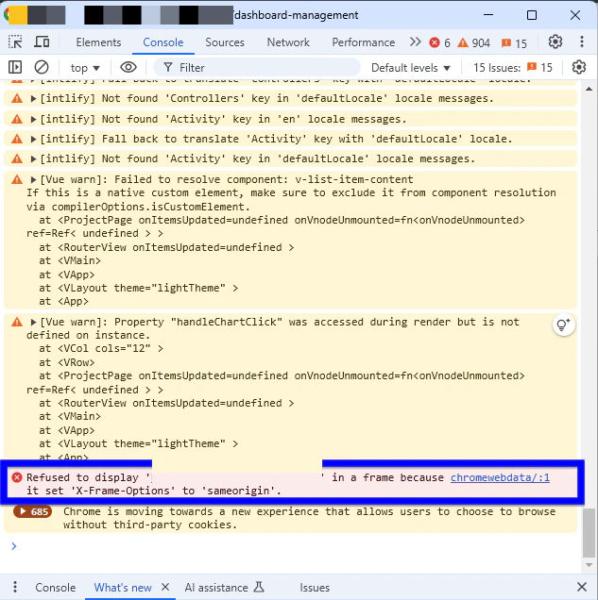Close the What's new drawer tab
The width and height of the screenshot is (598, 600).
click(x=165, y=587)
